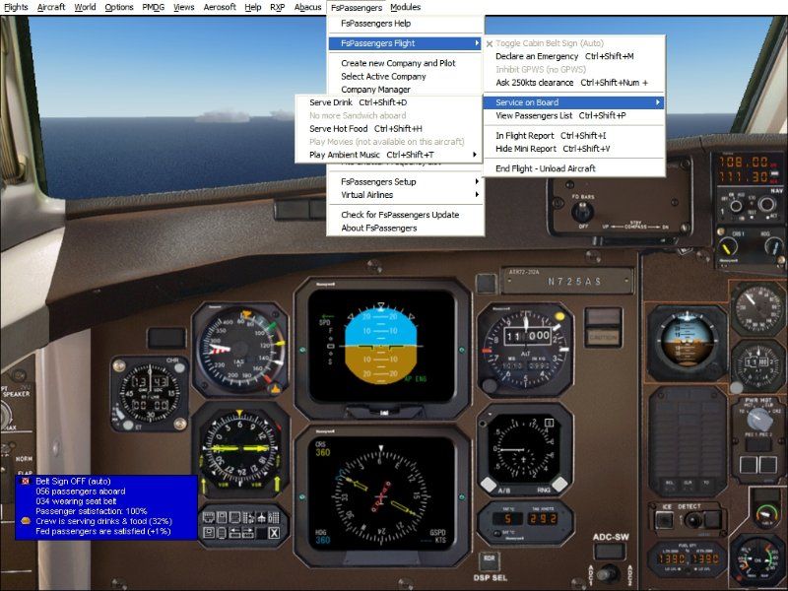Click the standby airspeed gauge at top right

pos(758,308)
